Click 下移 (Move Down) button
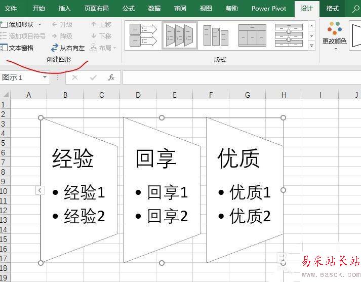This screenshot has width=361, height=282. [x=101, y=36]
